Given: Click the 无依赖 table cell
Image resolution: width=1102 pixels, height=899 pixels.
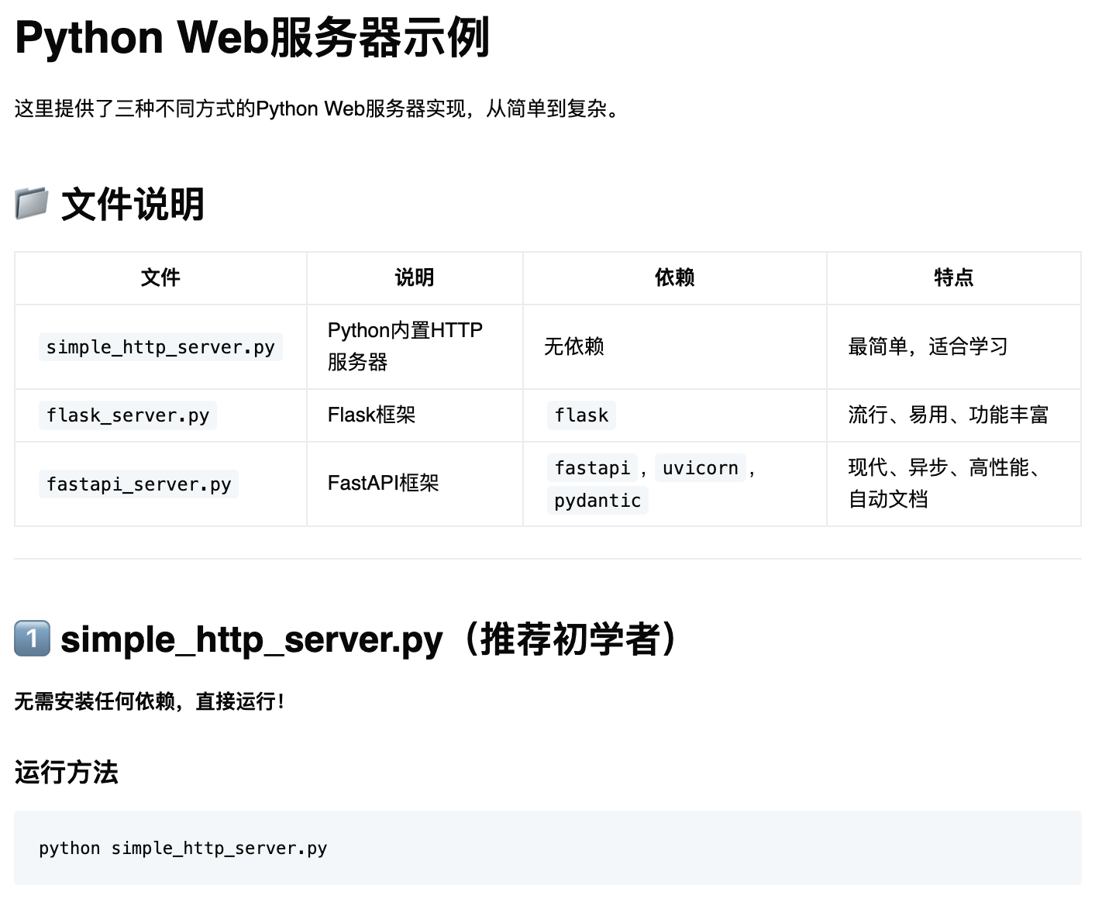Looking at the screenshot, I should click(x=573, y=346).
